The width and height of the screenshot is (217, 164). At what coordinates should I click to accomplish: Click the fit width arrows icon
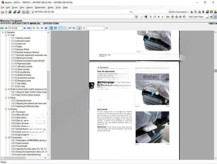tap(42, 28)
